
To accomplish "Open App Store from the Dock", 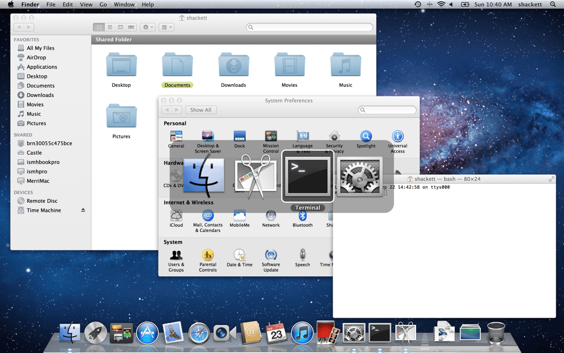I will point(147,333).
